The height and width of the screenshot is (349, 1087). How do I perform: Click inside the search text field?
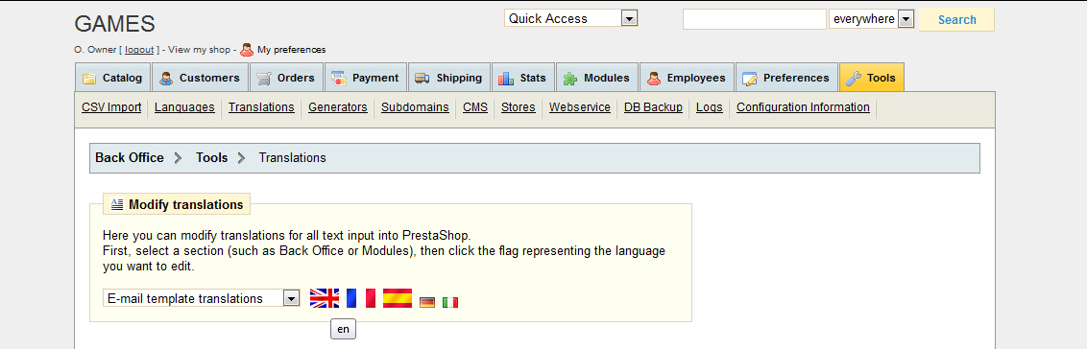754,19
